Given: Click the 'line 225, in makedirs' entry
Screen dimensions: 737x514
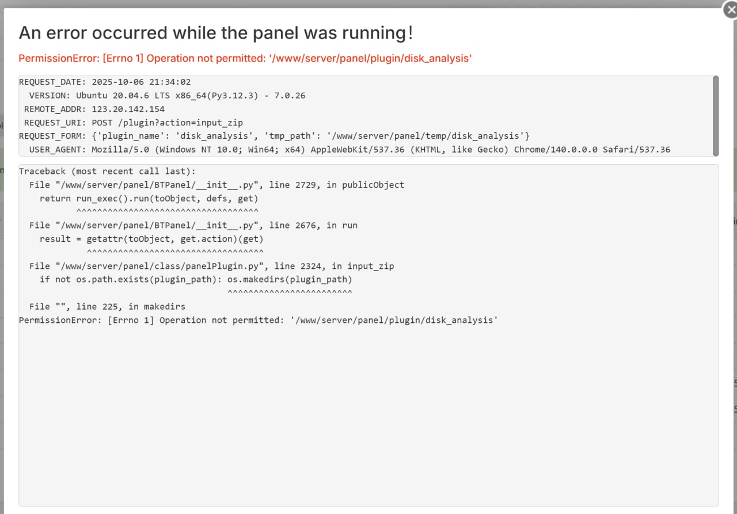Looking at the screenshot, I should [107, 307].
